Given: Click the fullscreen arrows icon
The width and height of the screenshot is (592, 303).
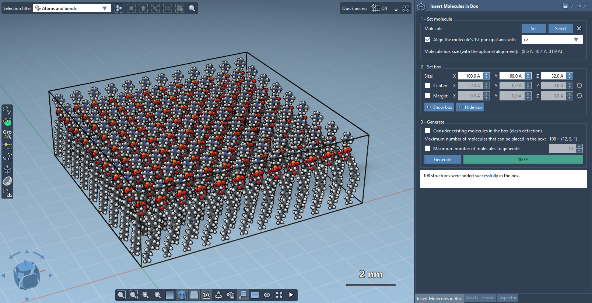Looking at the screenshot, I should tap(279, 295).
